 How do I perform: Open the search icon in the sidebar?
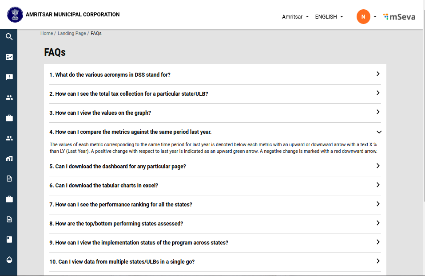(x=9, y=37)
